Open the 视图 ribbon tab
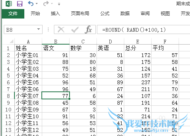The image size is (190, 136). pyautogui.click(x=165, y=14)
